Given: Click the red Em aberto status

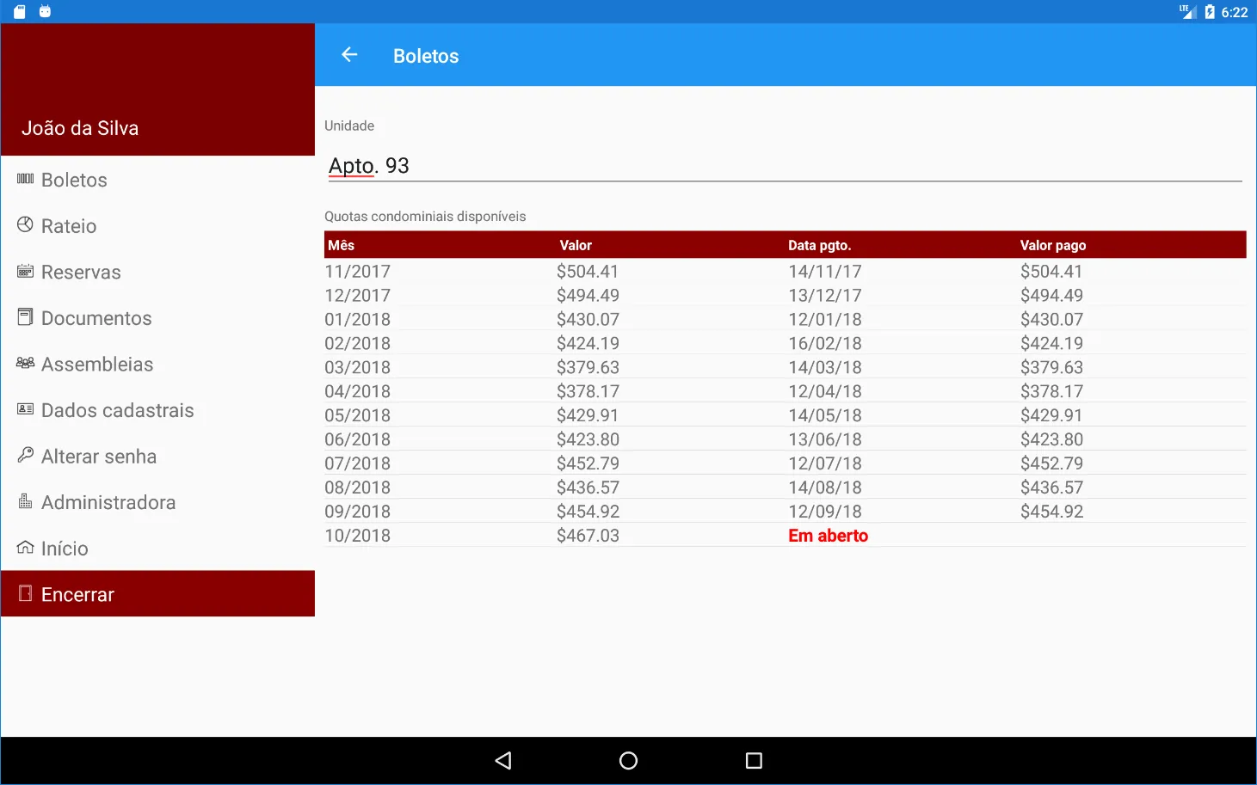Looking at the screenshot, I should tap(828, 536).
